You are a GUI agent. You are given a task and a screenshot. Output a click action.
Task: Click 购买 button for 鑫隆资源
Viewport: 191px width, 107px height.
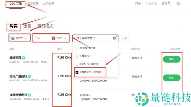(172, 59)
